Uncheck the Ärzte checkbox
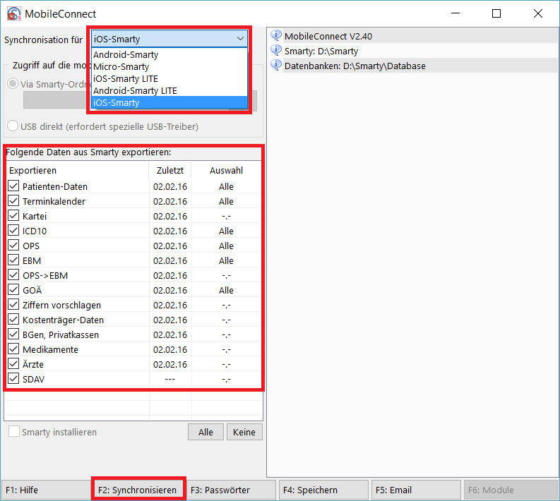 coord(13,363)
